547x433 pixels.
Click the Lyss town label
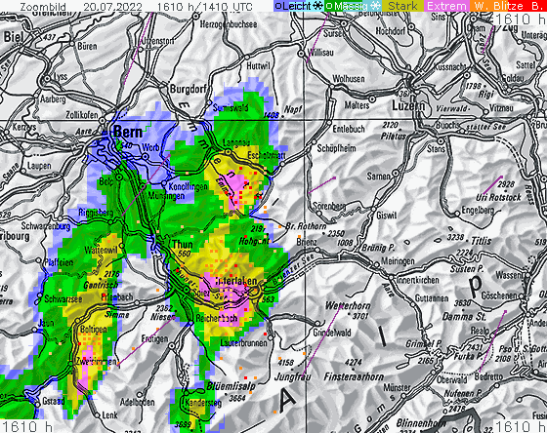tap(61, 76)
